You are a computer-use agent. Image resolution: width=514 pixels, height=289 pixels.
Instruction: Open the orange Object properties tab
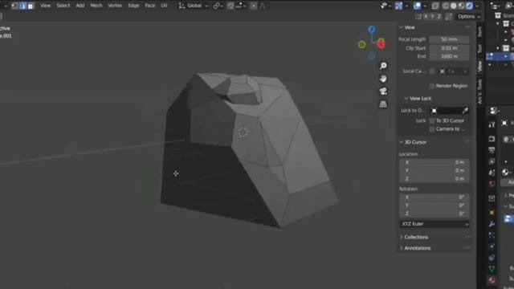(492, 212)
